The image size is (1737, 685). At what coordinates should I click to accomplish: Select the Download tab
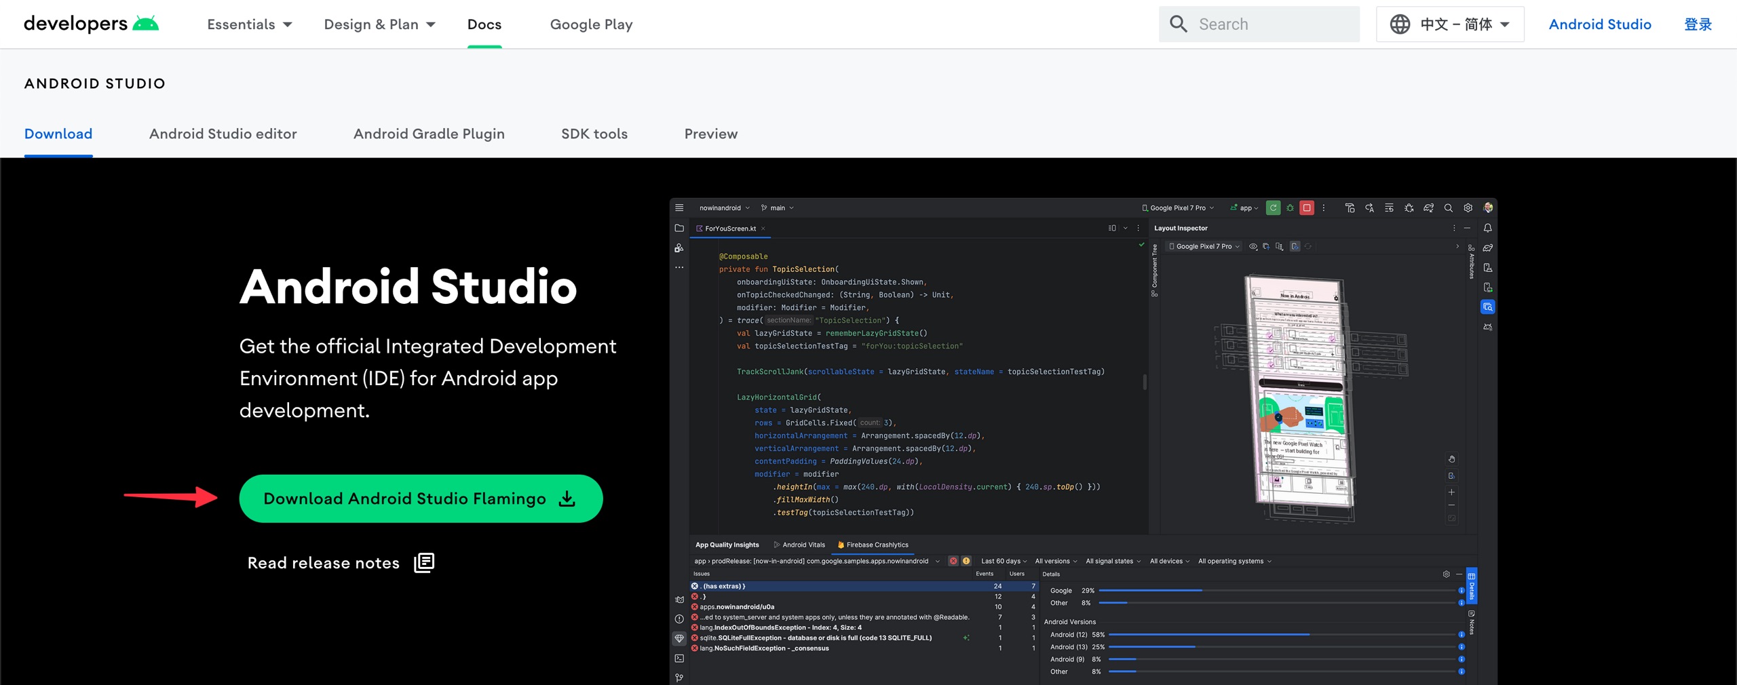click(x=58, y=134)
